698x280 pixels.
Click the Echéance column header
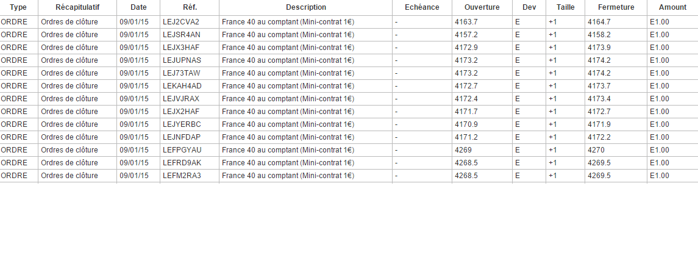422,7
